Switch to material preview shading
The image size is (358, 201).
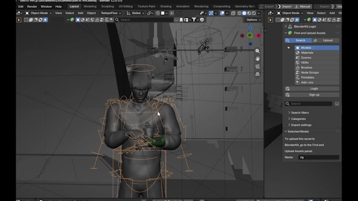tap(249, 13)
